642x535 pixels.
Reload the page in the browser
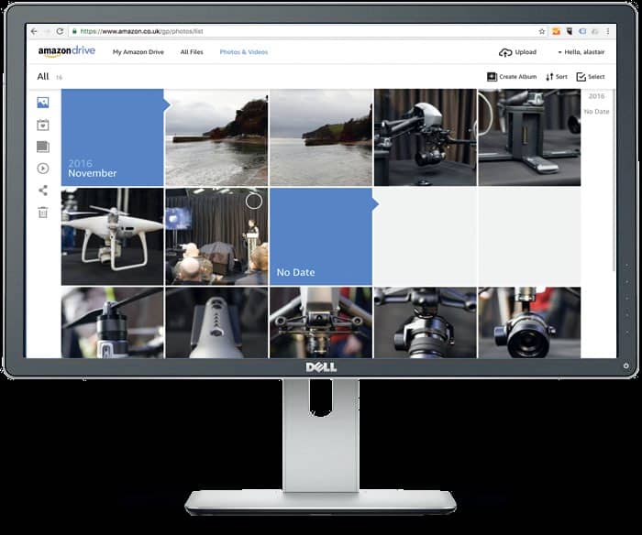point(61,31)
